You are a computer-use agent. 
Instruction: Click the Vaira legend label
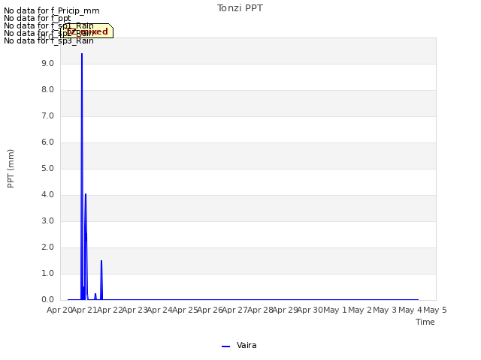pos(247,345)
